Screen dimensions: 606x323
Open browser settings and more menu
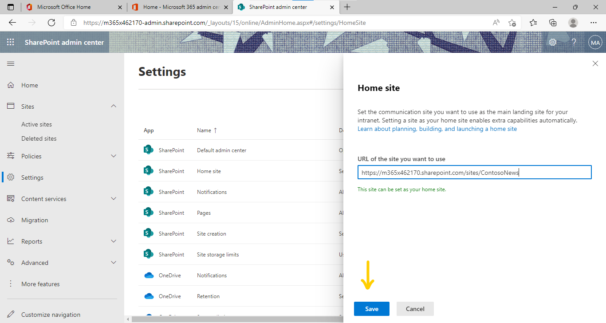(594, 23)
